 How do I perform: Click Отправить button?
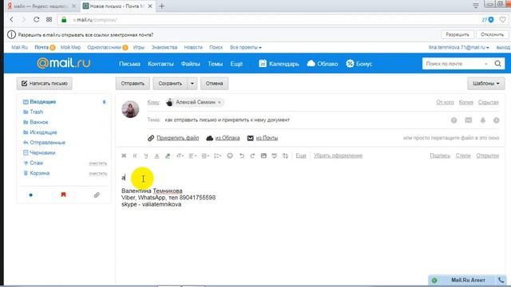(133, 84)
